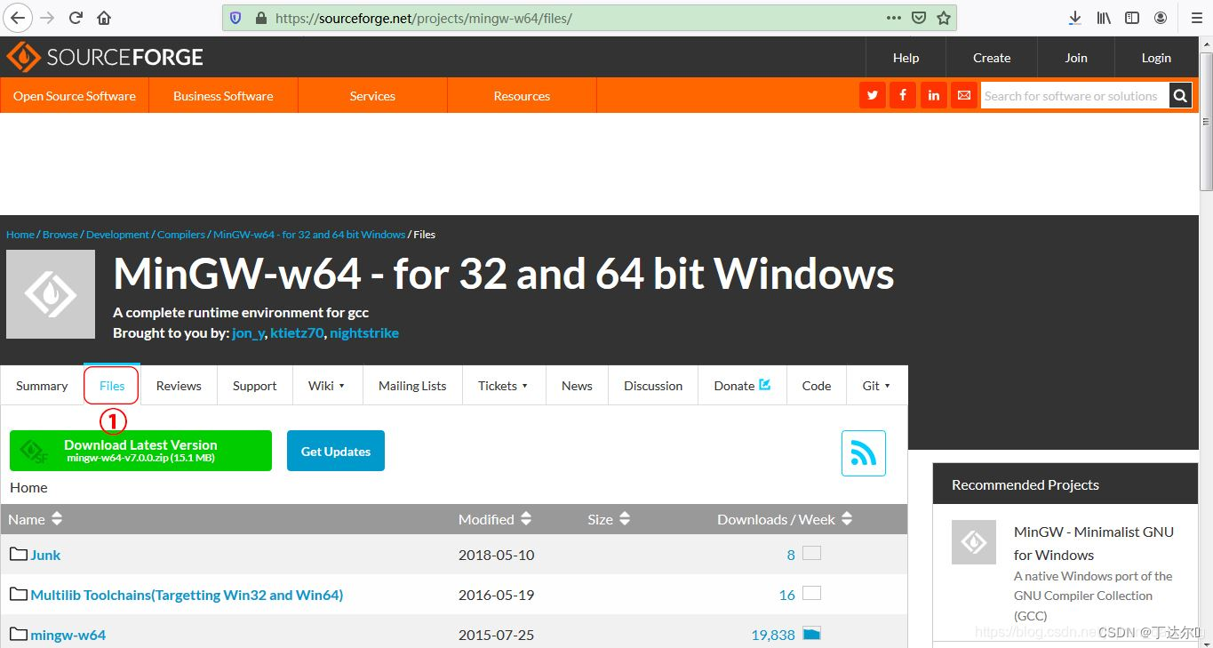Click the magnifier icon in the search bar
Image resolution: width=1213 pixels, height=648 pixels.
click(x=1180, y=95)
